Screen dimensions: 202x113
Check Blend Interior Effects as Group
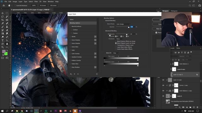(x=116, y=41)
